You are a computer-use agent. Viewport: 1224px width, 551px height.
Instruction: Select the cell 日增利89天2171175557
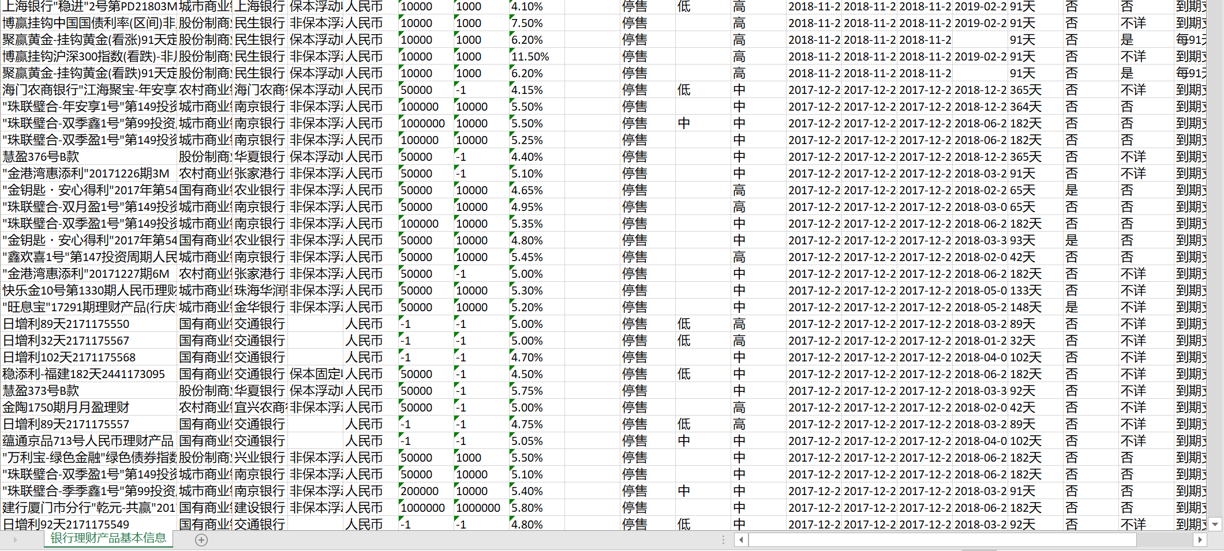tap(89, 424)
